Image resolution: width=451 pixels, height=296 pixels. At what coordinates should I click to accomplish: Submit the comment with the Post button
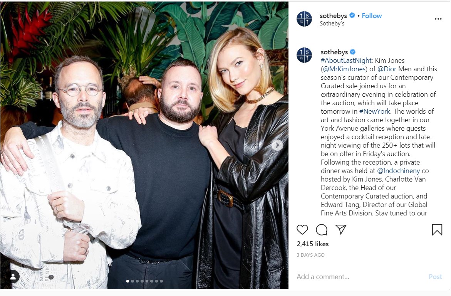(435, 277)
